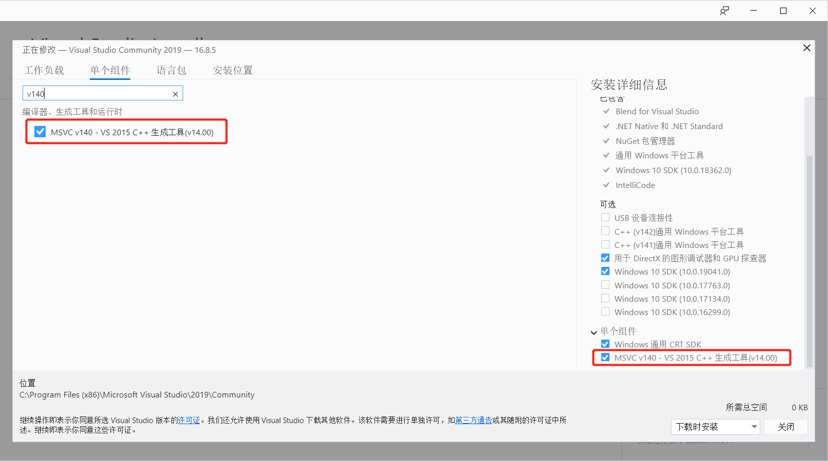Select IntelliCode entry

point(635,185)
